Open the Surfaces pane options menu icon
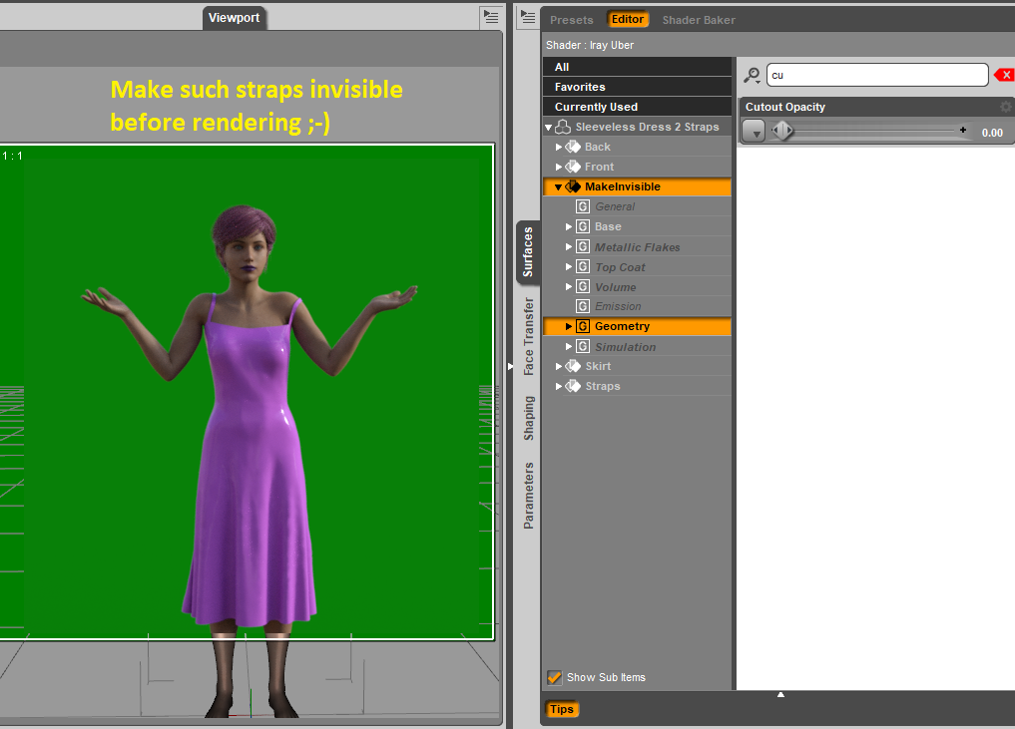The image size is (1015, 729). click(528, 18)
